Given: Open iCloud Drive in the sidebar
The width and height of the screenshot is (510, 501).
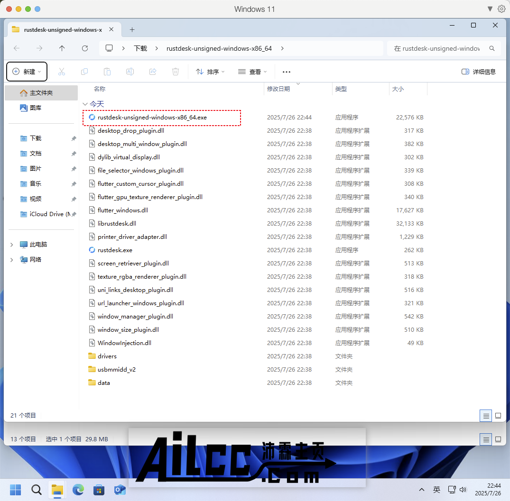Looking at the screenshot, I should coord(41,214).
